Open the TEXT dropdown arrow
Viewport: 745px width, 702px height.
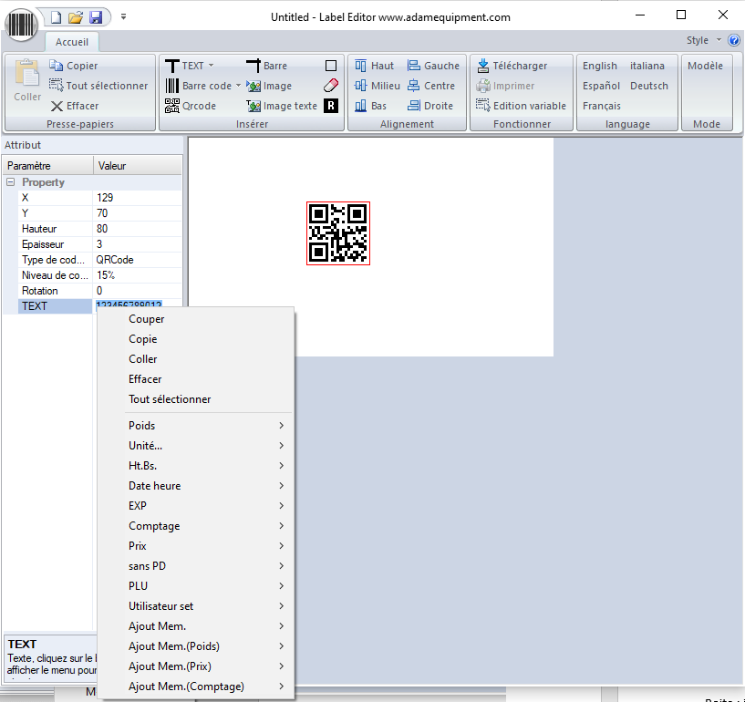pos(212,66)
